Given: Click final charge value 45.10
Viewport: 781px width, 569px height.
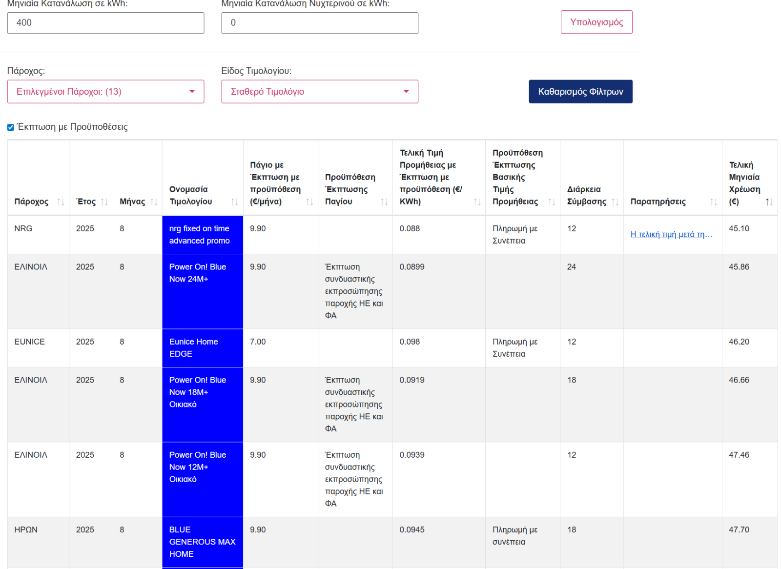Looking at the screenshot, I should click(x=739, y=228).
